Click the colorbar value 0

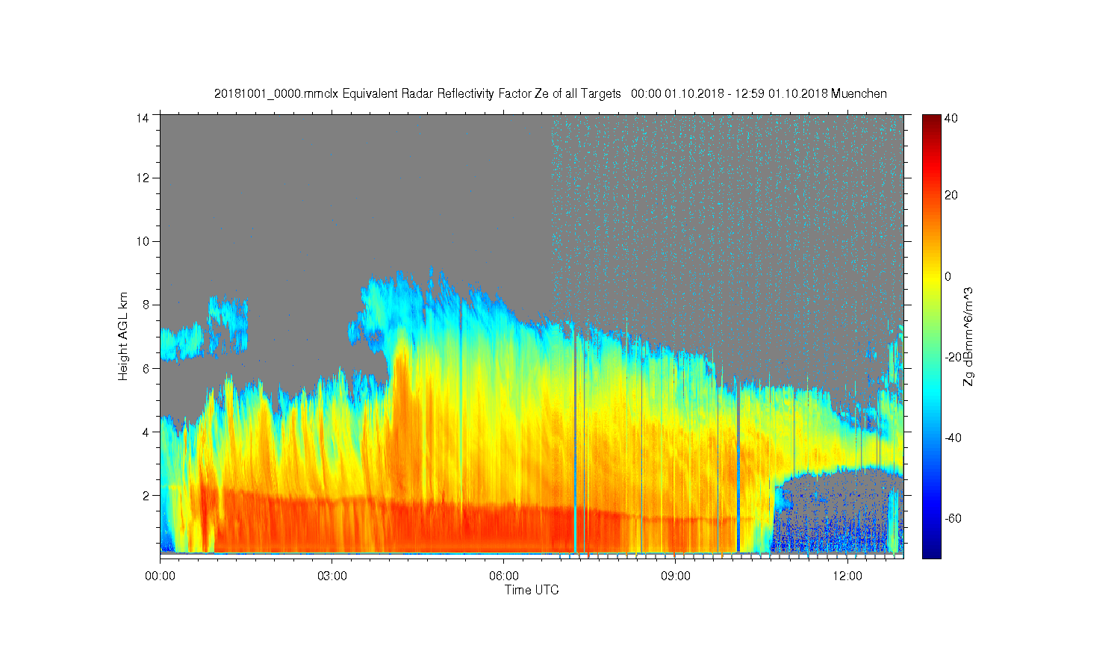[948, 276]
